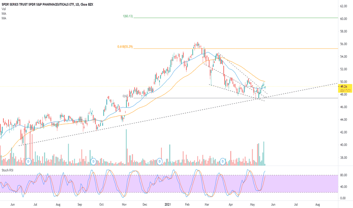Select the 1(60.13) Fibonacci level label
Screen dimensions: 353x208
(x=128, y=16)
